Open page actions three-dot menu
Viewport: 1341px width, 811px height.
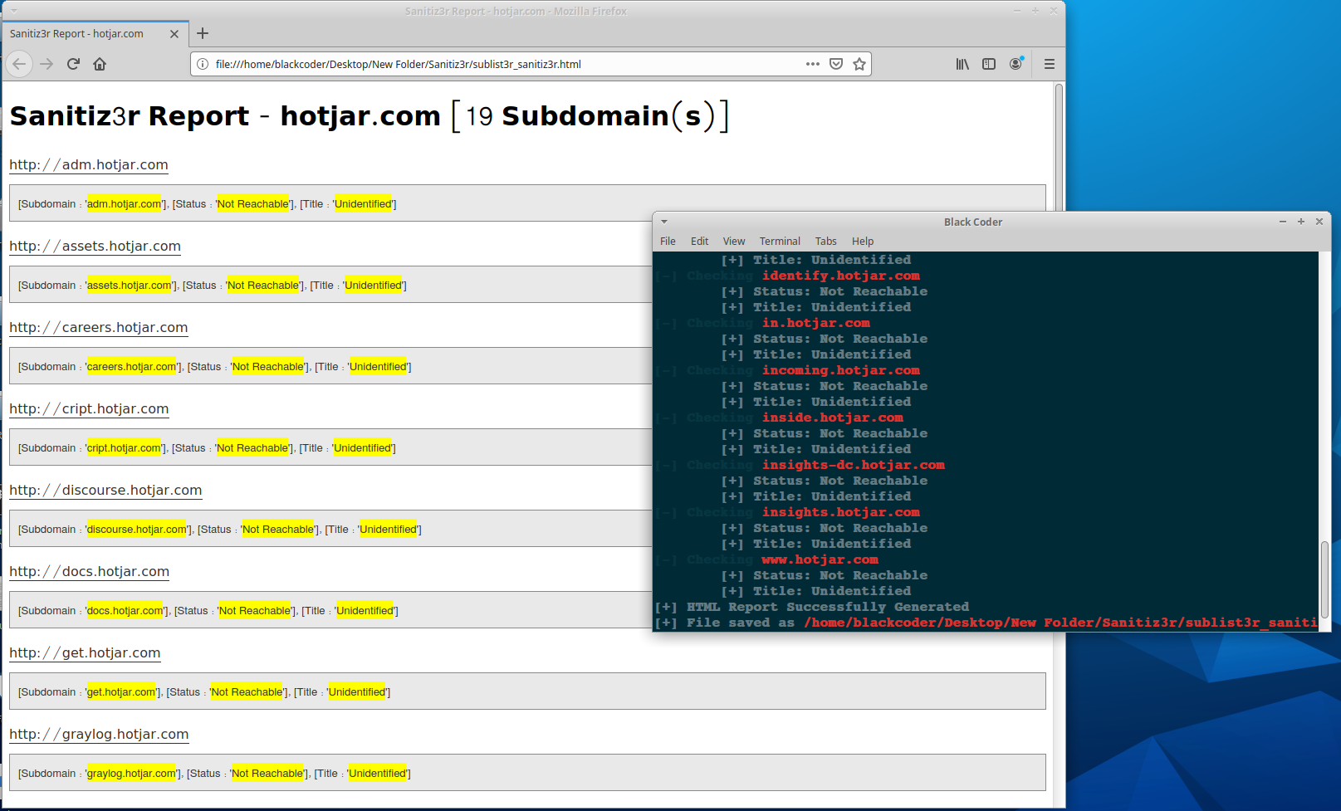click(x=813, y=64)
